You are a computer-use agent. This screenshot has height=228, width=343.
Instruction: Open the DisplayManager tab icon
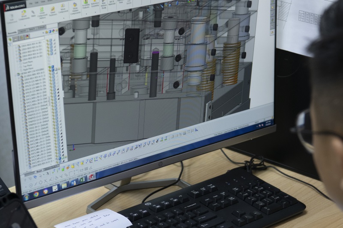[27, 36]
